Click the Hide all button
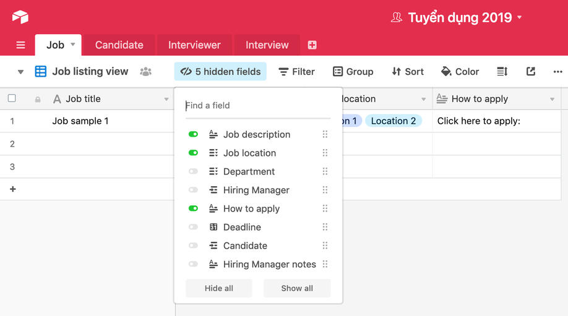This screenshot has width=568, height=316. tap(219, 288)
